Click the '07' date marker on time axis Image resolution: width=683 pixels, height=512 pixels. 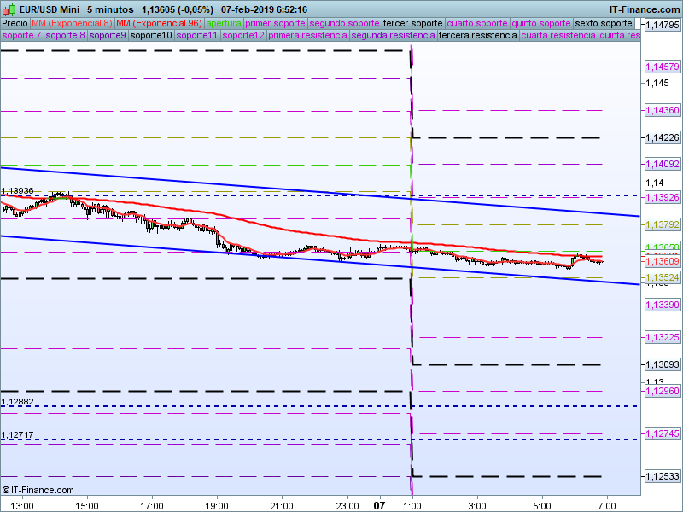(x=380, y=505)
